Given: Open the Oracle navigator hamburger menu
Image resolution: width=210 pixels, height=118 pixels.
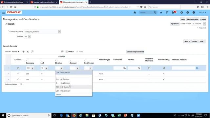Looking at the screenshot, I should tap(4, 13).
